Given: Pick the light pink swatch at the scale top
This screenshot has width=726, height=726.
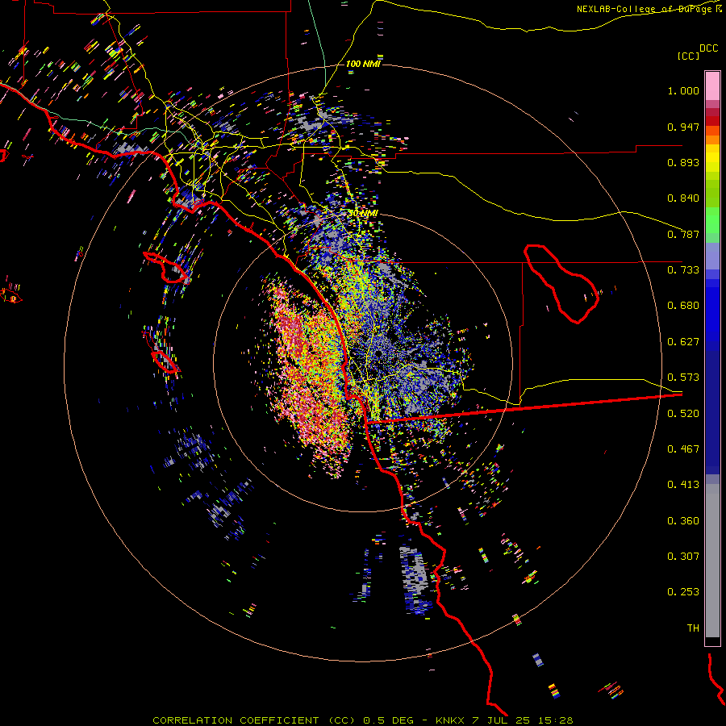Looking at the screenshot, I should pyautogui.click(x=712, y=86).
